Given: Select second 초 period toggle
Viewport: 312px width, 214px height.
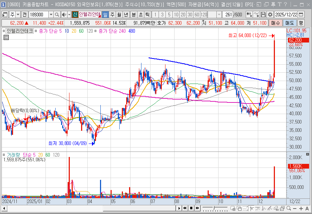Looking at the screenshot, I should tap(141, 15).
